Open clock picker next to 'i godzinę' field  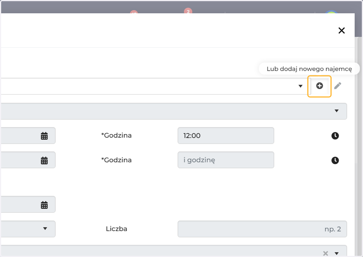(335, 160)
